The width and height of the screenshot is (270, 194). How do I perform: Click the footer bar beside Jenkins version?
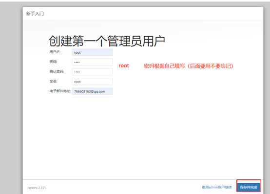120,187
